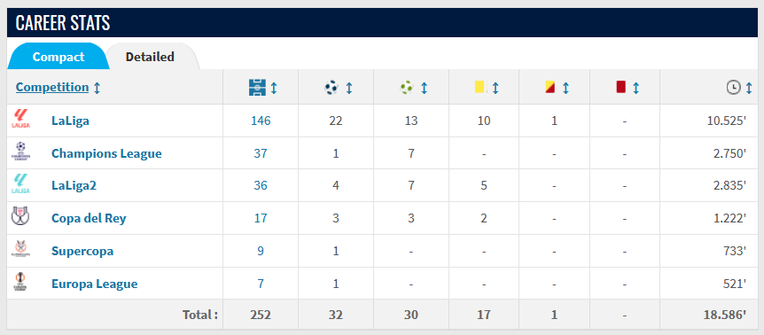
Task: Sort table using arrow beside red card
Action: 635,88
